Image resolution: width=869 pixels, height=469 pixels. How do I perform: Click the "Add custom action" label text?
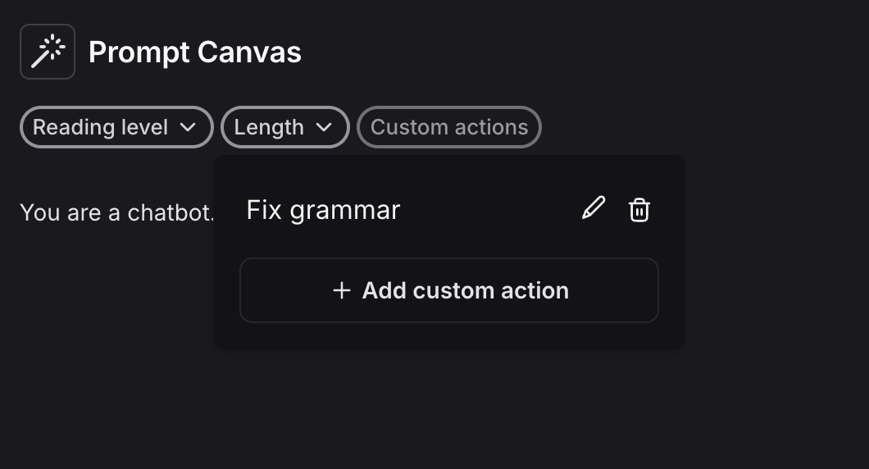tap(466, 290)
